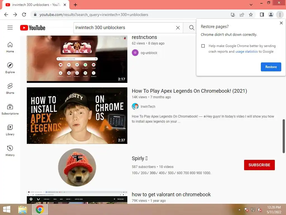This screenshot has width=286, height=215.
Task: Open Library in the sidebar
Action: [x=10, y=130]
